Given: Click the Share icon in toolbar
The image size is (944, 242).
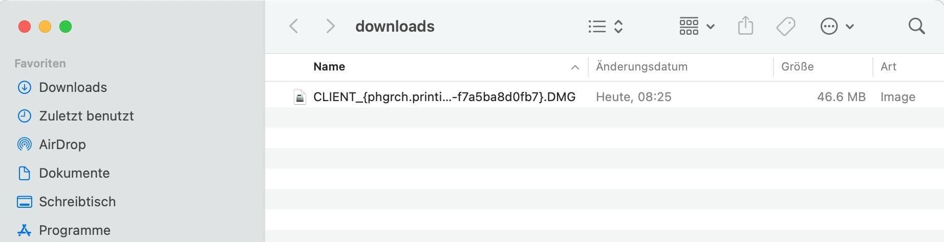Looking at the screenshot, I should (x=745, y=26).
